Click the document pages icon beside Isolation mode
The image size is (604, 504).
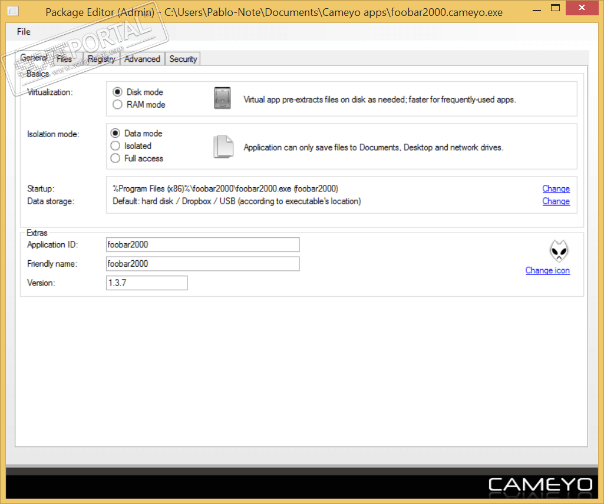(223, 147)
